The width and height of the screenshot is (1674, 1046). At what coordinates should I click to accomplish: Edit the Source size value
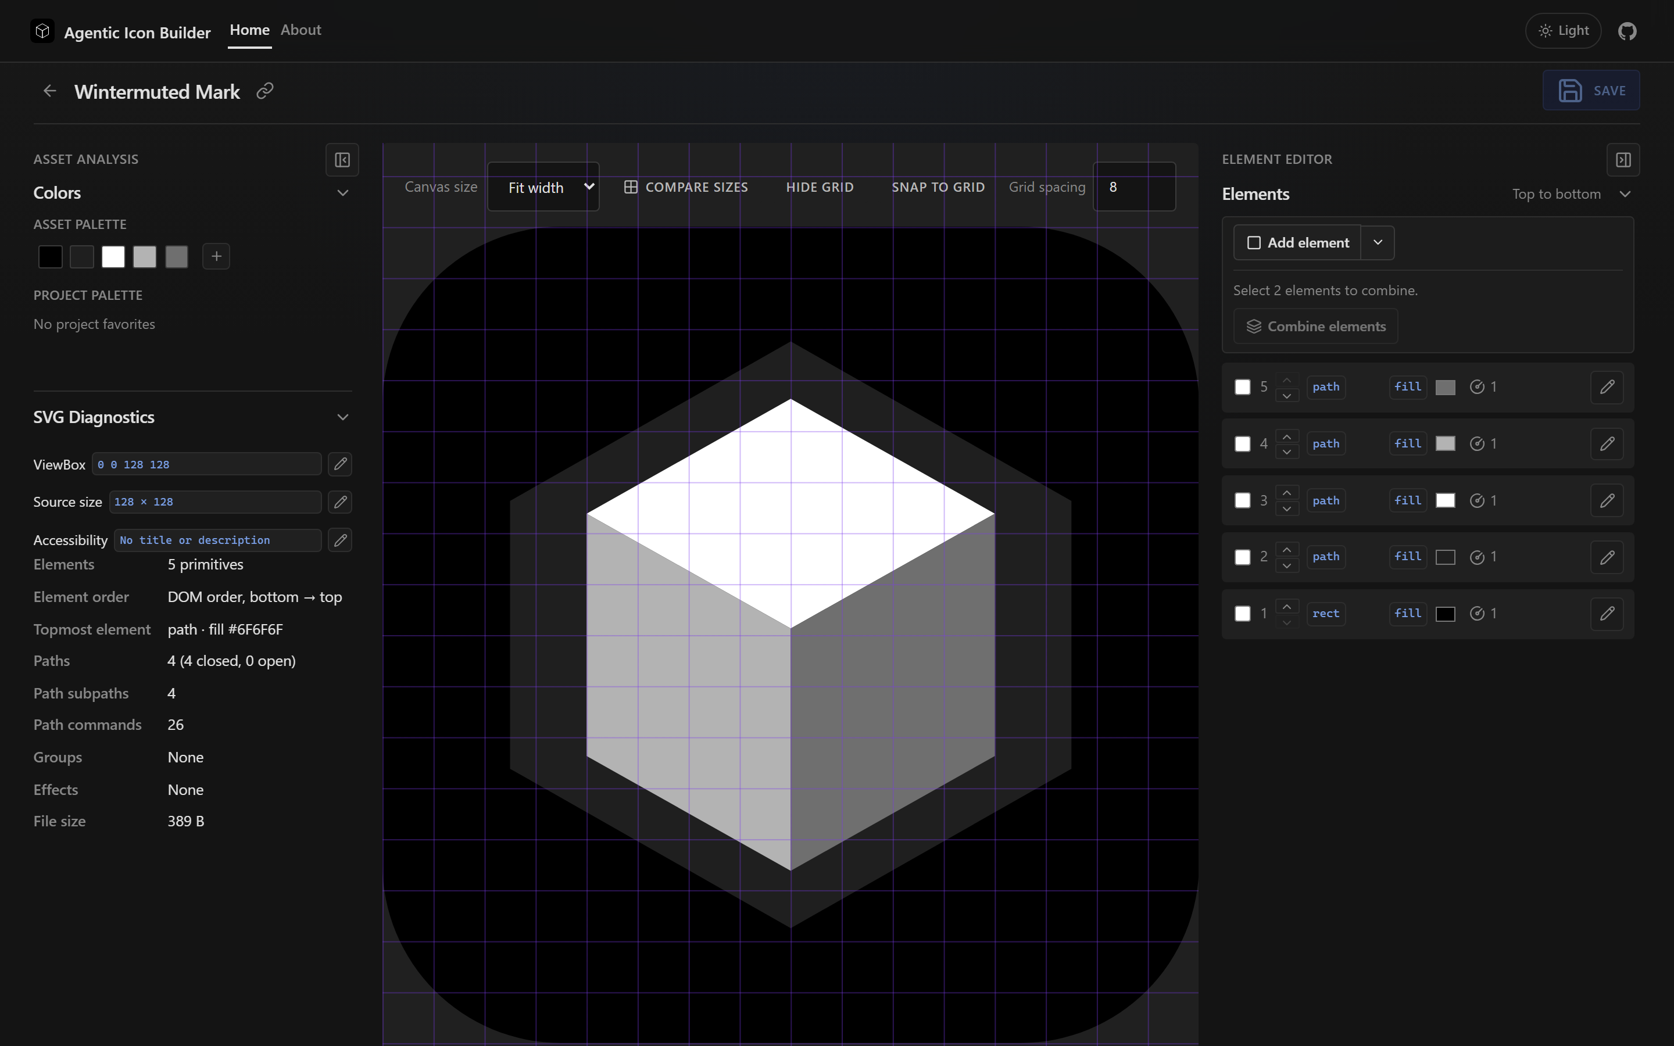coord(341,501)
